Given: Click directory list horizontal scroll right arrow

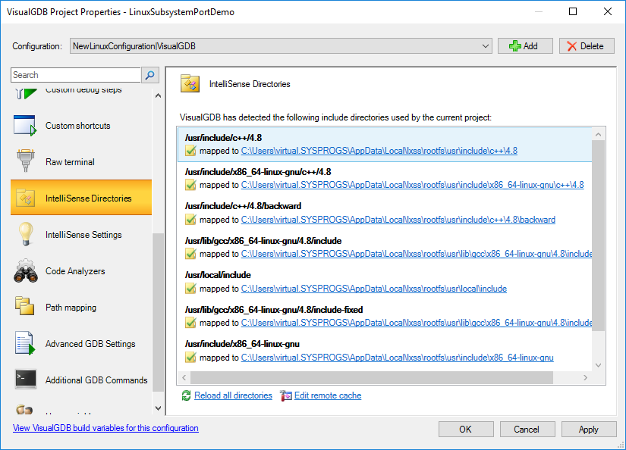Looking at the screenshot, I should coord(585,377).
